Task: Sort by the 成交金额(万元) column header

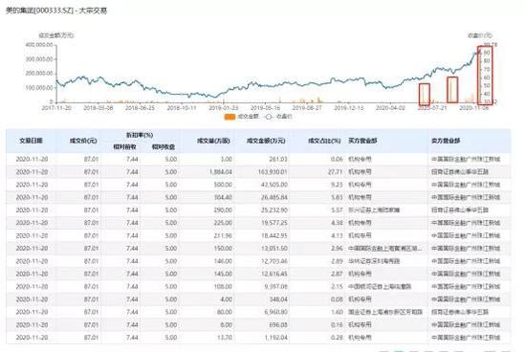Action: [266, 141]
